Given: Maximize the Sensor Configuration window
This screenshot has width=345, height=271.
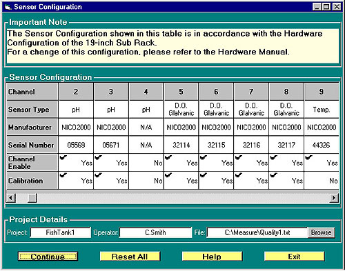Looking at the screenshot, I should point(326,7).
